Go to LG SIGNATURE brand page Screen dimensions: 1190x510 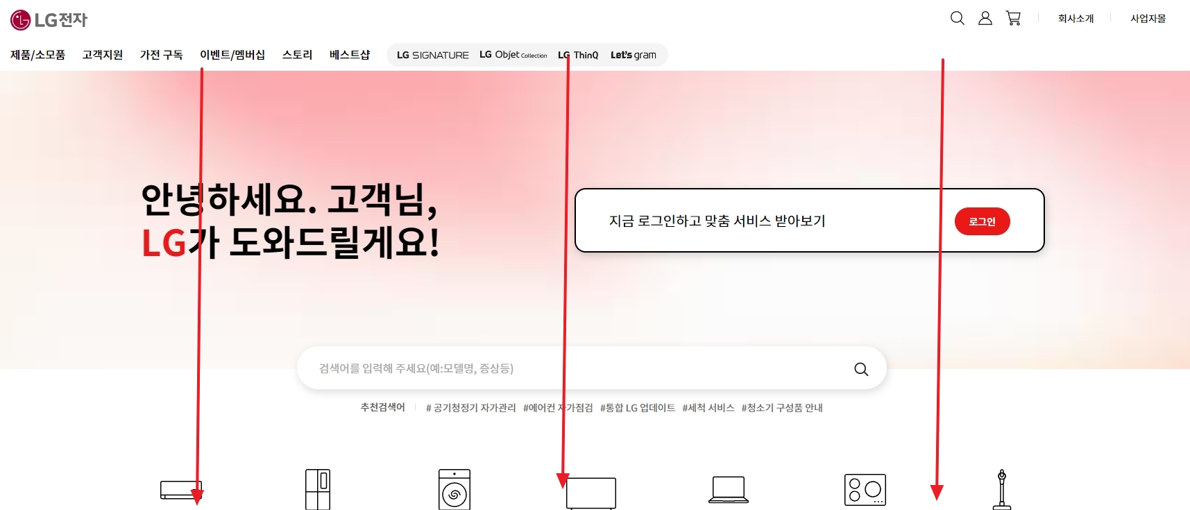click(433, 55)
